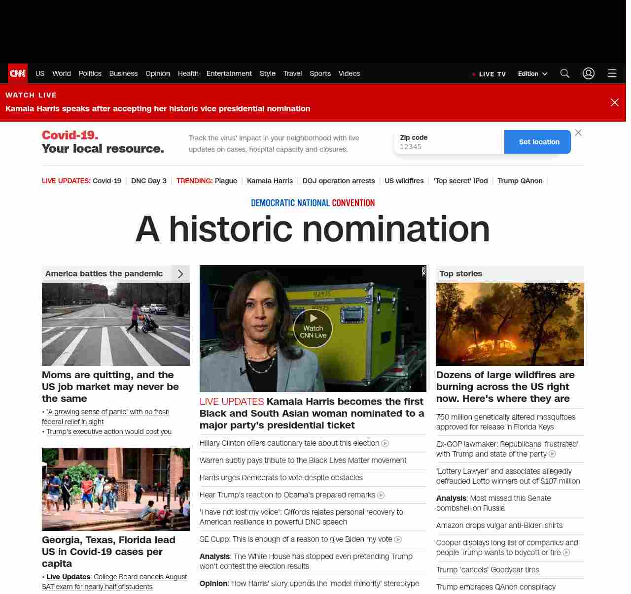Open the wildfire story thumbnail image
Viewport: 631px width, 594px height.
pos(510,324)
